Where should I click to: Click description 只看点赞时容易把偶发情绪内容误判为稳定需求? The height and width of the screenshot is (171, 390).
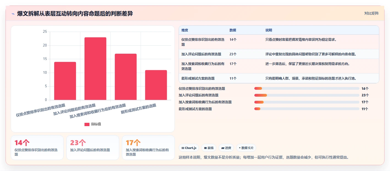(301, 40)
